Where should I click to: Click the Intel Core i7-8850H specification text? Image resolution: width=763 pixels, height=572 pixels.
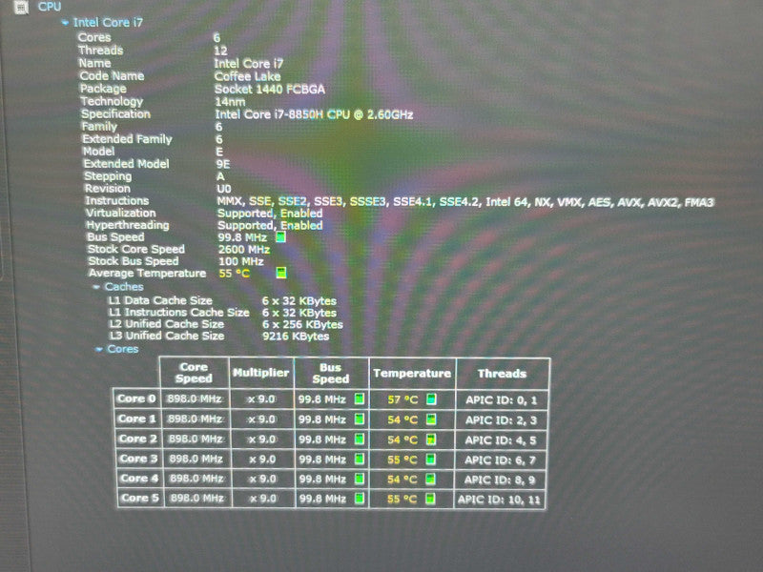tap(314, 114)
